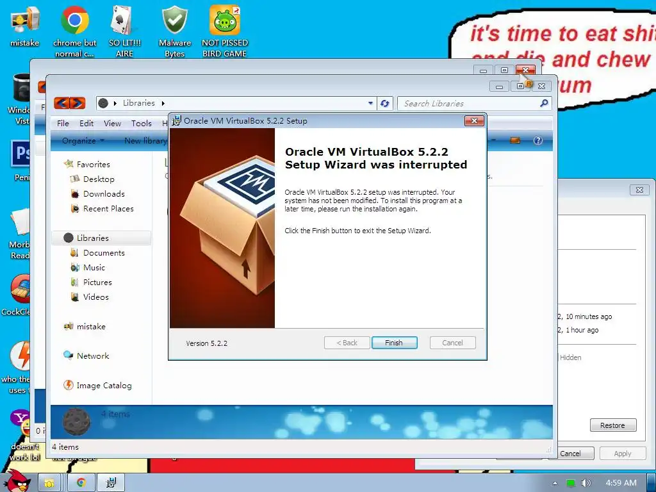Click the Version 5.2.2 label in setup dialog

pos(207,343)
